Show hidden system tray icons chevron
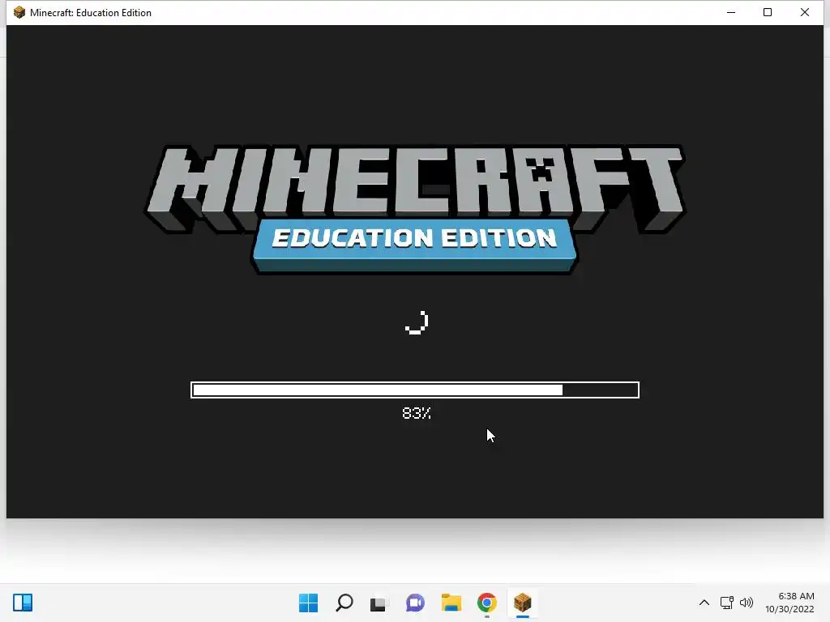This screenshot has width=830, height=622. click(x=704, y=603)
